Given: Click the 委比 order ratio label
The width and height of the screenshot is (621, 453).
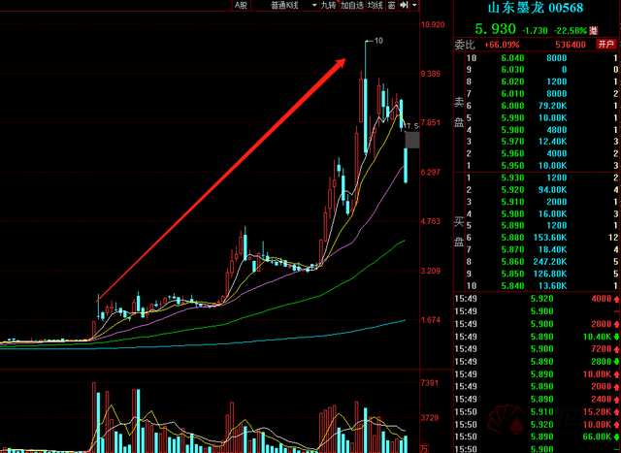Looking at the screenshot, I should 464,45.
